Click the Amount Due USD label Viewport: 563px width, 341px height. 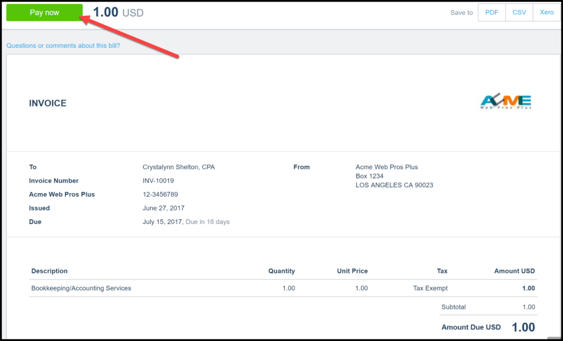[x=471, y=327]
